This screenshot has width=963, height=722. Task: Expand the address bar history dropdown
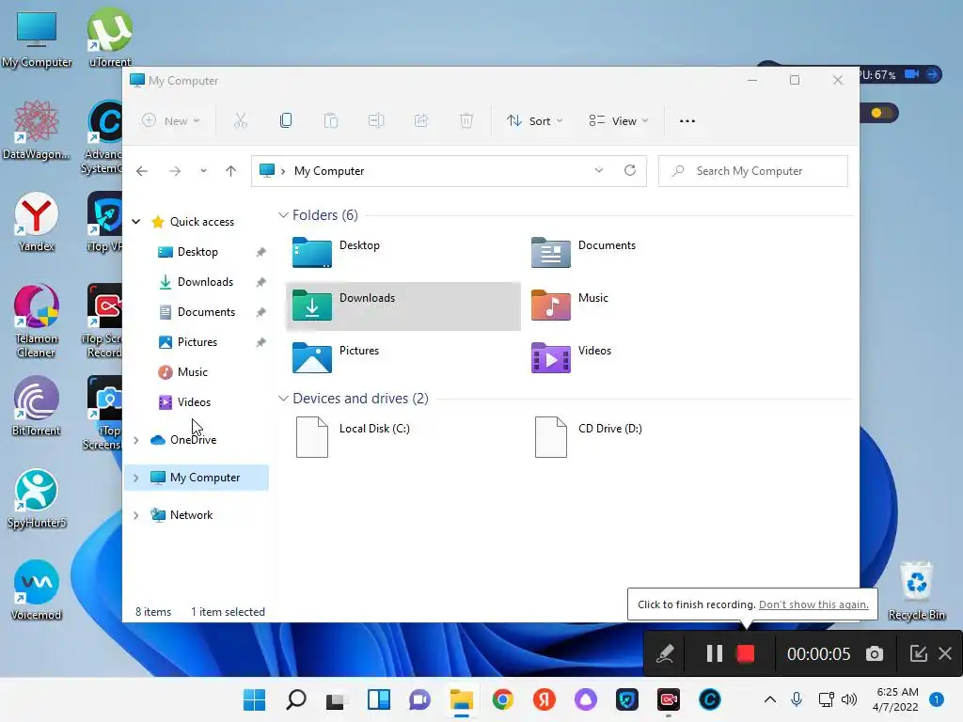[x=599, y=171]
